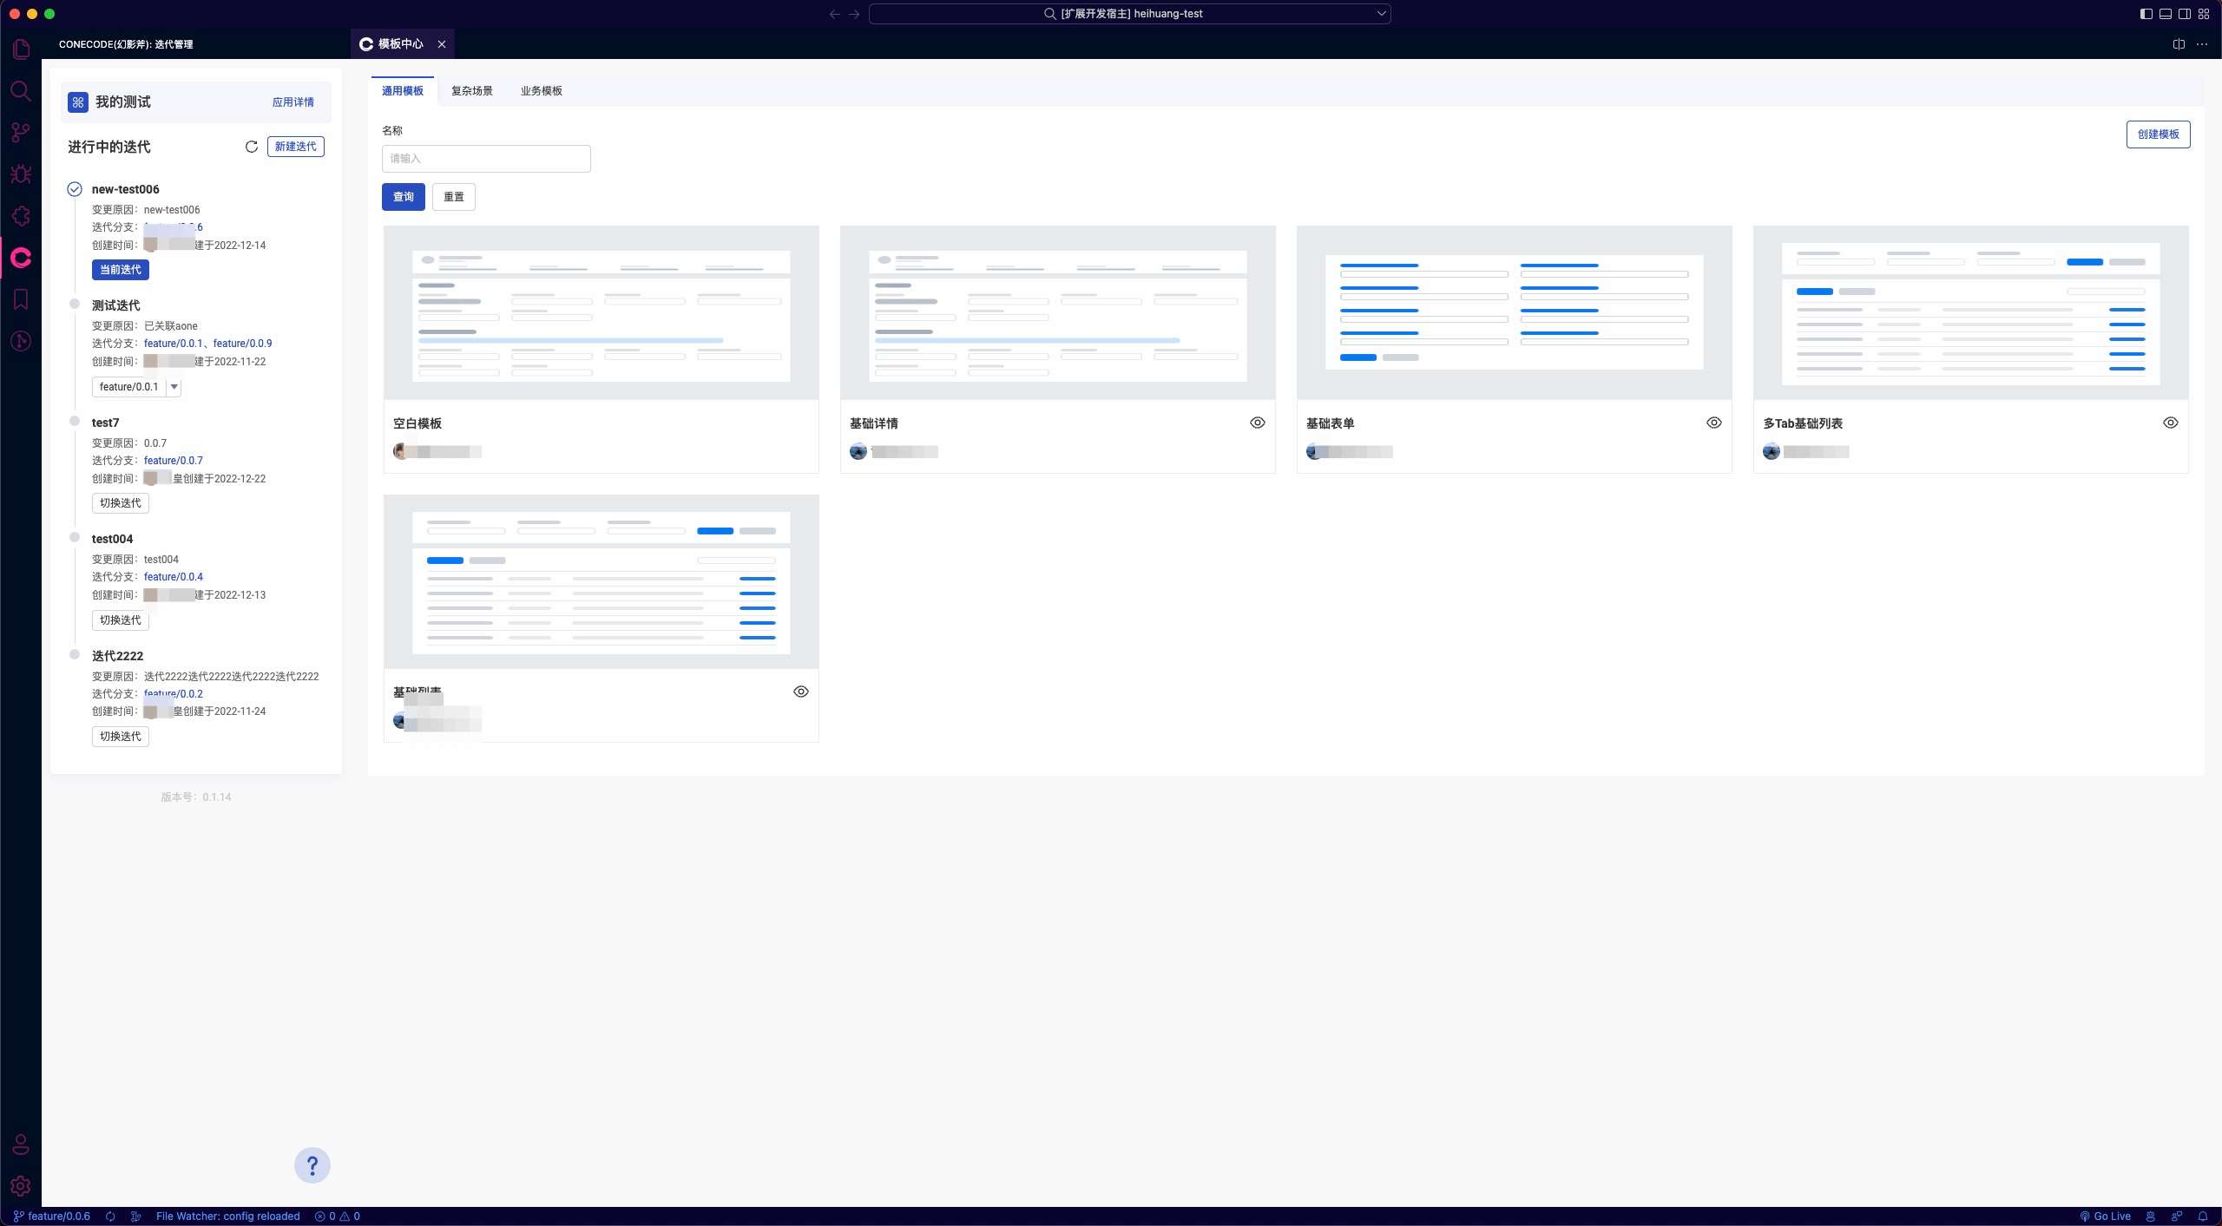Focus the 名称 search input field
Viewport: 2222px width, 1226px height.
point(486,159)
